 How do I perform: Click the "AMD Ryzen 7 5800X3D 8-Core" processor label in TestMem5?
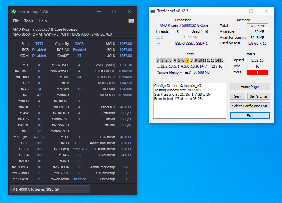tap(184, 25)
